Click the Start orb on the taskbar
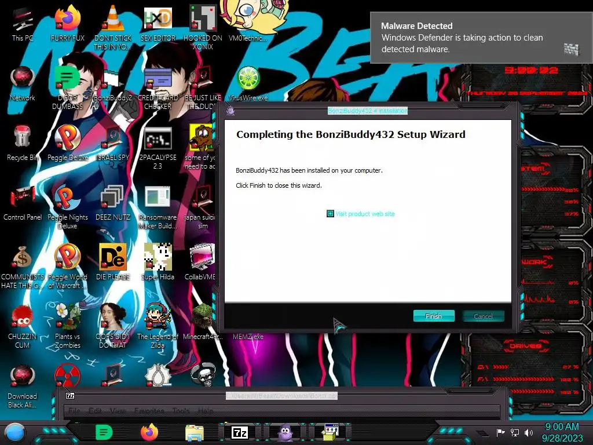This screenshot has width=593, height=445. point(16,432)
